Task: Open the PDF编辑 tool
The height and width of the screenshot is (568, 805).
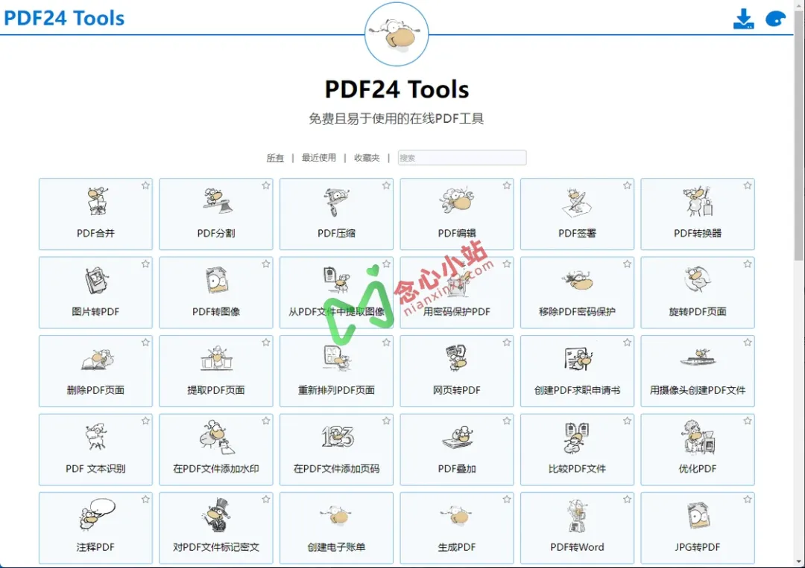Action: pos(457,214)
